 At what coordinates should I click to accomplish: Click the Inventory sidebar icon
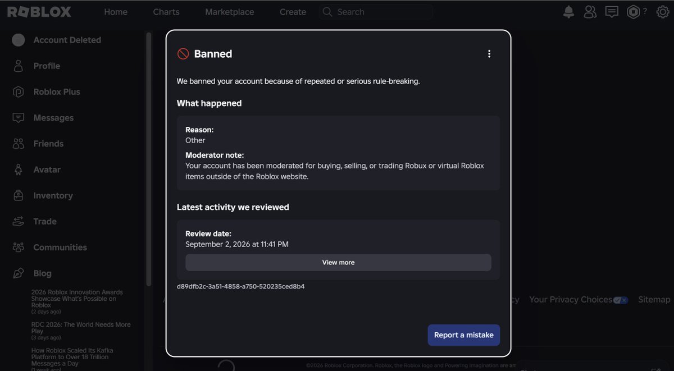19,195
